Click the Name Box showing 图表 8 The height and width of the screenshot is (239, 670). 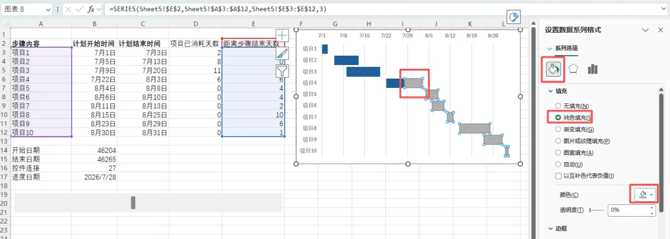pos(22,9)
